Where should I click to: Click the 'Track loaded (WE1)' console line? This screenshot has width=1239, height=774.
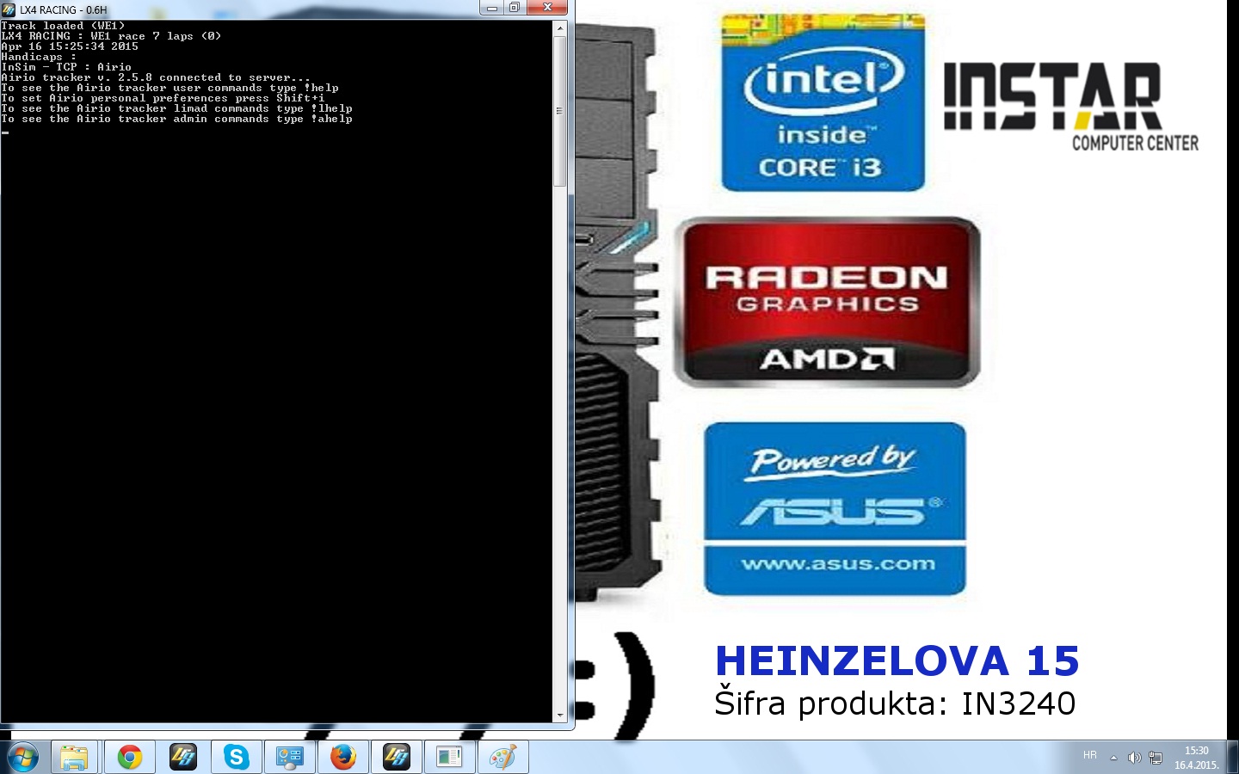pyautogui.click(x=63, y=26)
